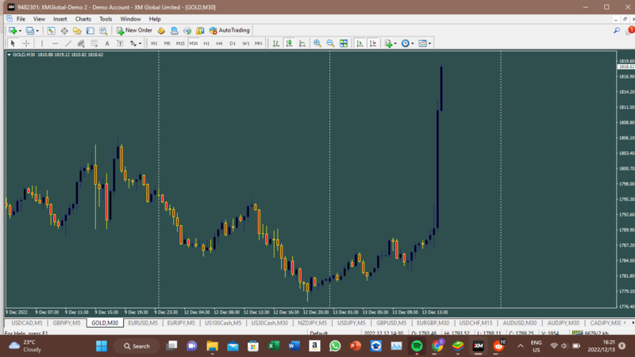The image size is (635, 357).
Task: Select the Trendline drawing tool
Action: click(x=68, y=44)
